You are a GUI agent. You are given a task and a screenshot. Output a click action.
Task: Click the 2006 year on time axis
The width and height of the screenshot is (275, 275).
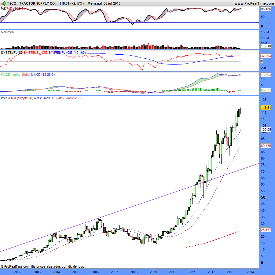tap(95, 272)
